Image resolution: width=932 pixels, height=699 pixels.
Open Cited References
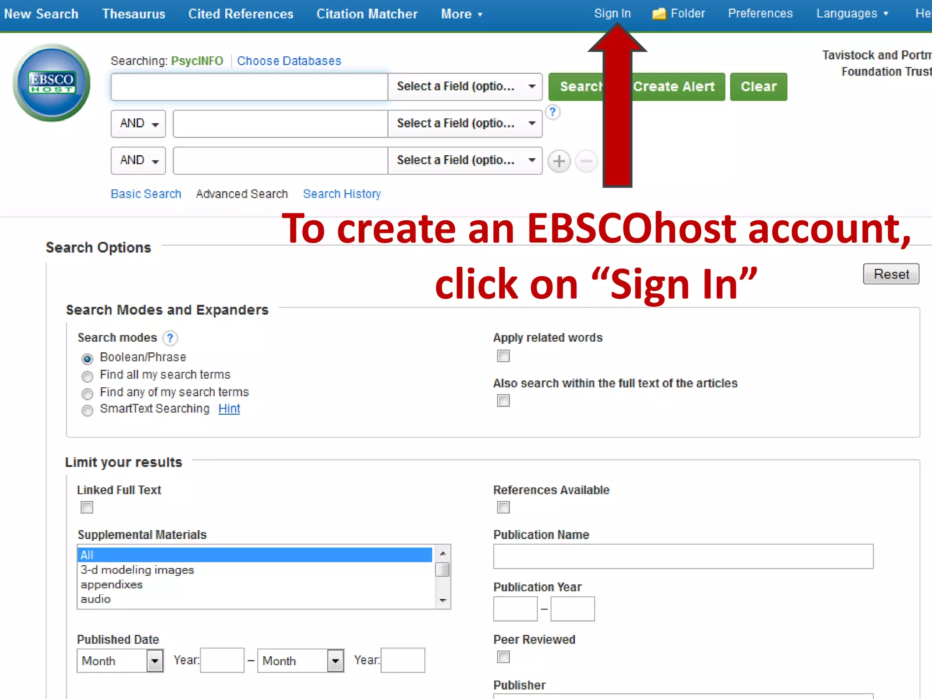(241, 14)
